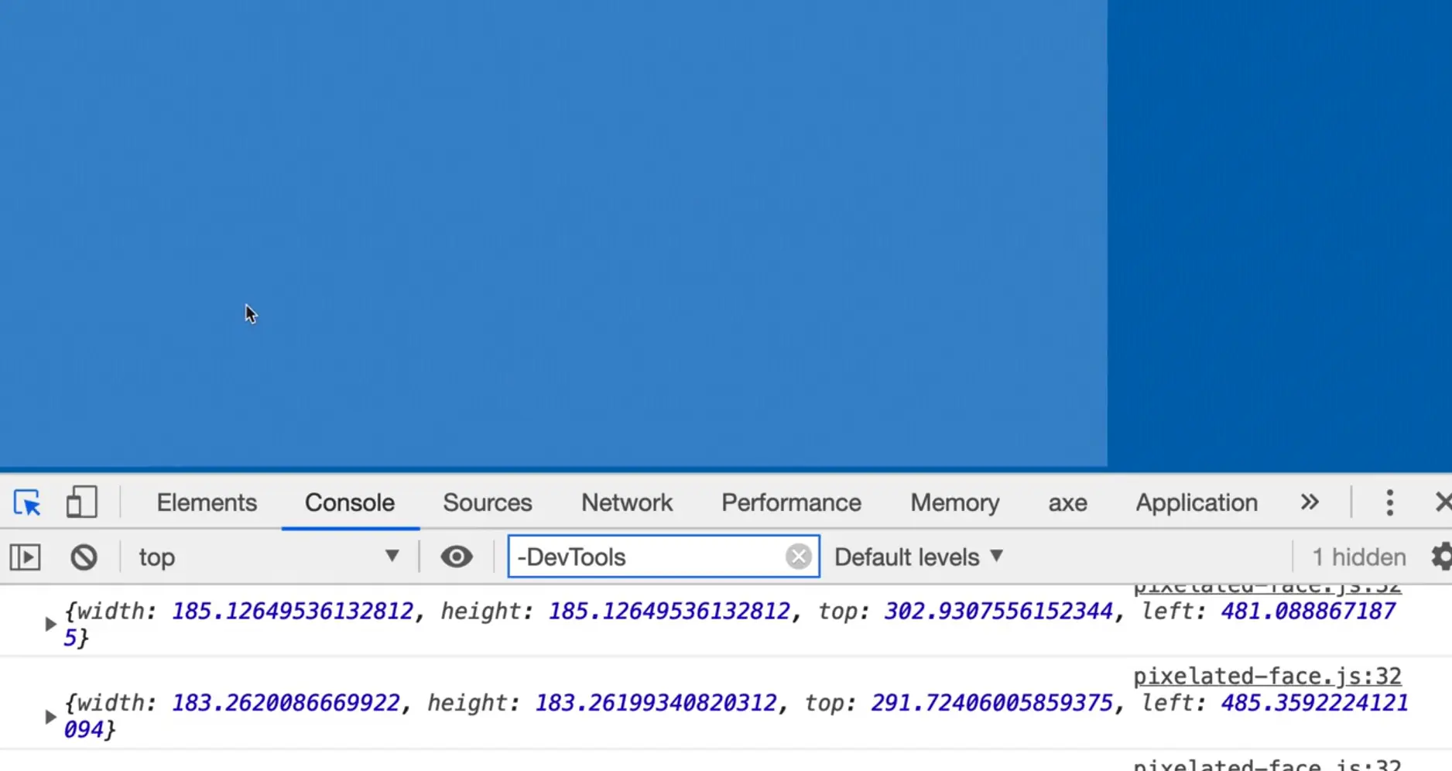This screenshot has height=771, width=1452.
Task: Expand the first logged object with width 185
Action: (50, 624)
